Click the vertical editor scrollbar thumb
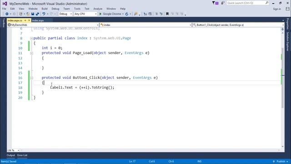 point(283,78)
